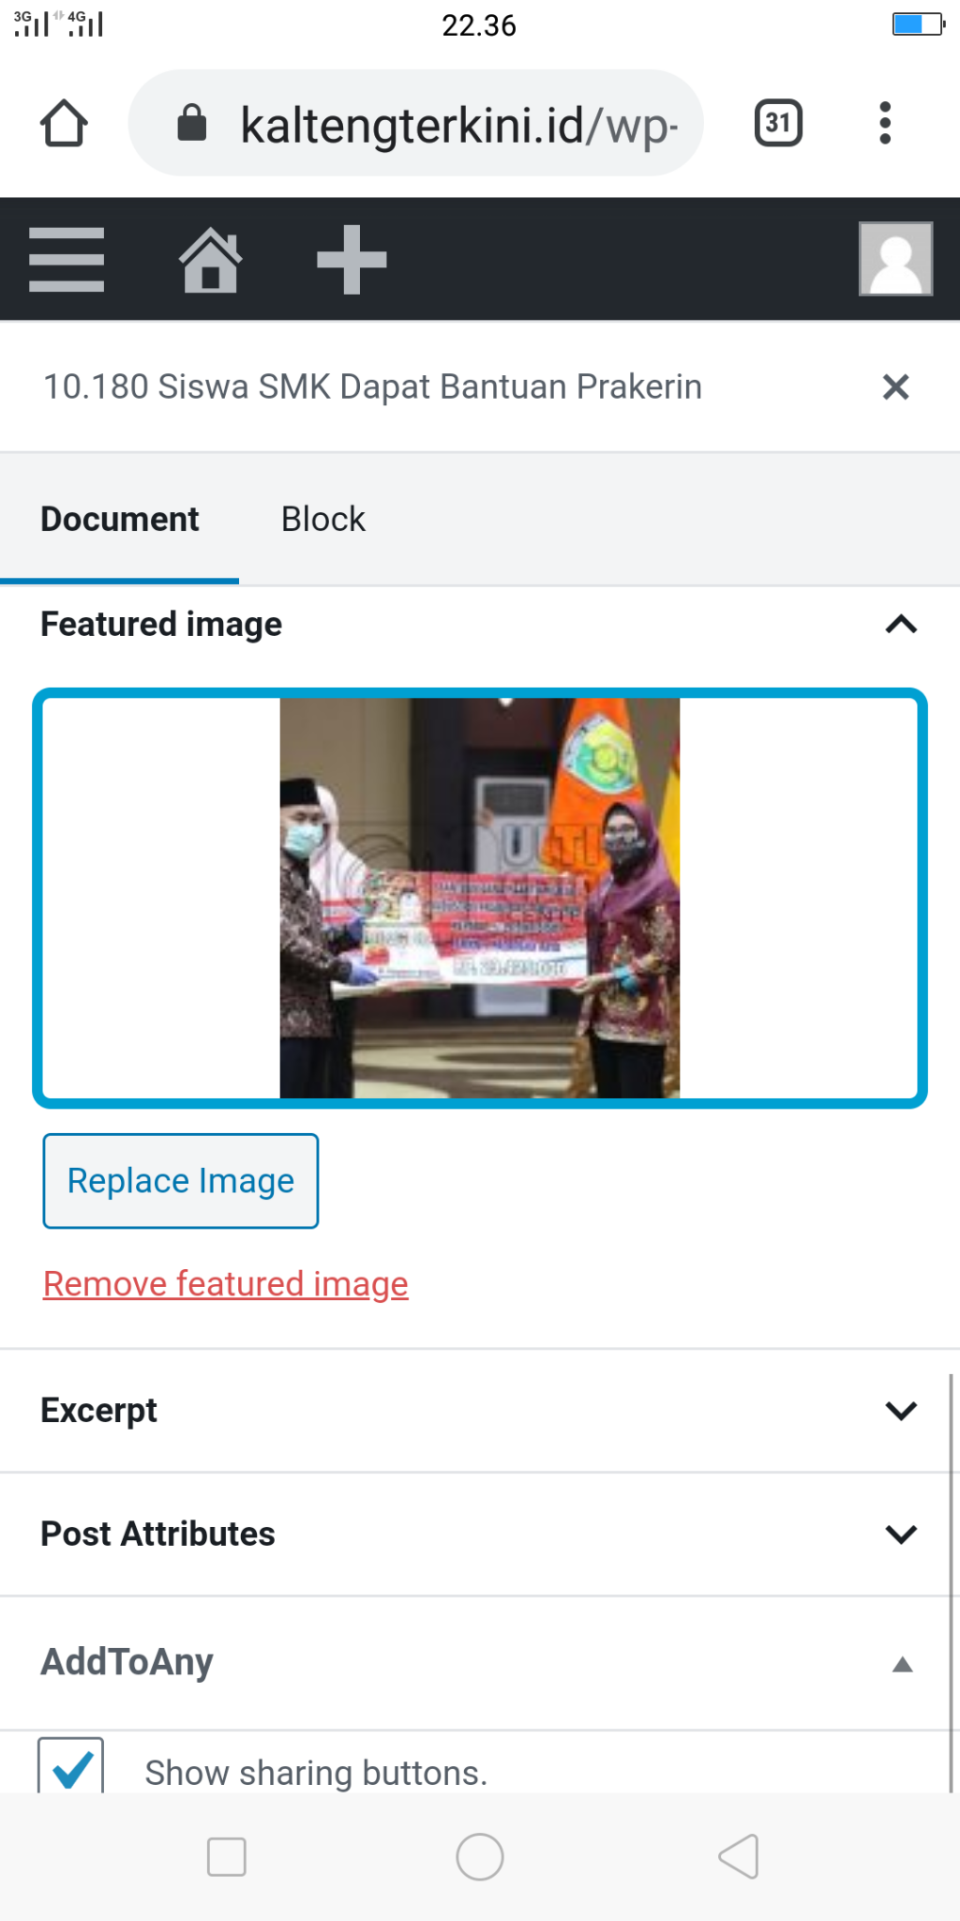Tap the featured image thumbnail preview
This screenshot has width=960, height=1921.
coord(480,898)
